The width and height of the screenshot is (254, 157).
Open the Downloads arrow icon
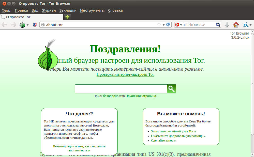click(x=227, y=25)
